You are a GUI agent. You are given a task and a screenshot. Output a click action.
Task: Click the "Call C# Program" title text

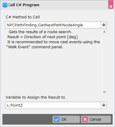[24, 5]
